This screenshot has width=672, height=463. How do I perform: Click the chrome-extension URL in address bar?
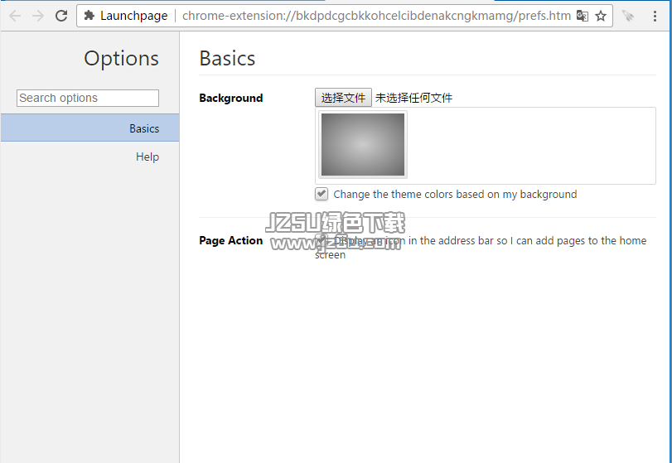click(x=376, y=16)
